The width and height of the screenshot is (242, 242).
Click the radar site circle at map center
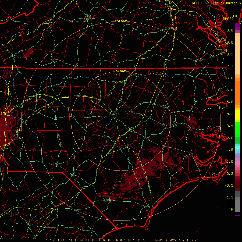113,113
